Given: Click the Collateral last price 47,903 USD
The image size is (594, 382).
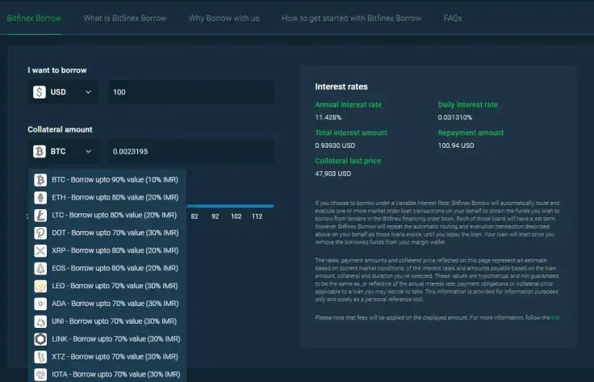Looking at the screenshot, I should (x=333, y=174).
